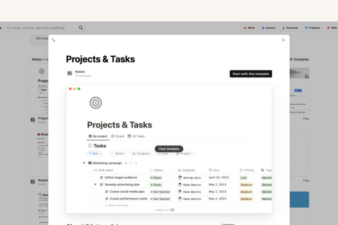Image resolution: width=338 pixels, height=225 pixels.
Task: Collapse the Marketing campaign group triangle
Action: pos(84,163)
